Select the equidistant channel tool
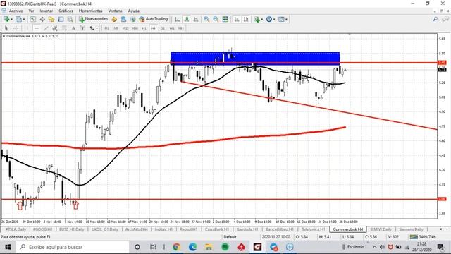 tap(55, 28)
